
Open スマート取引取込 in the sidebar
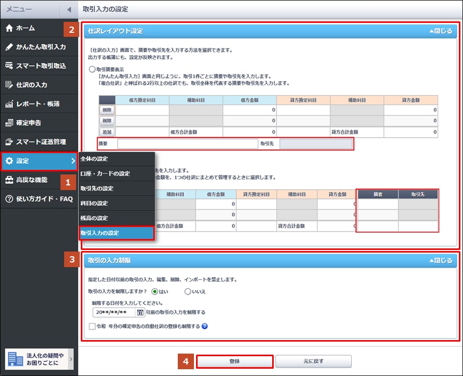tap(39, 66)
